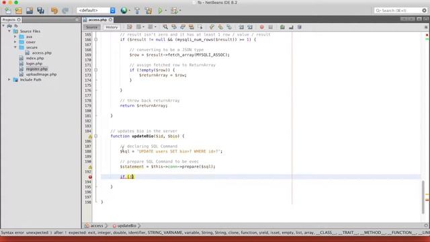The image size is (430, 242).
Task: Click the Debug Project icon
Action: [174, 11]
